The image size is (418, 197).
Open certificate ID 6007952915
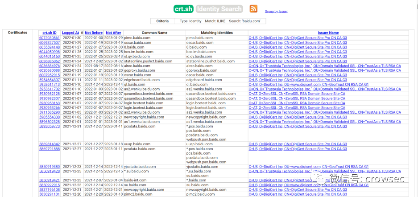pos(50,75)
